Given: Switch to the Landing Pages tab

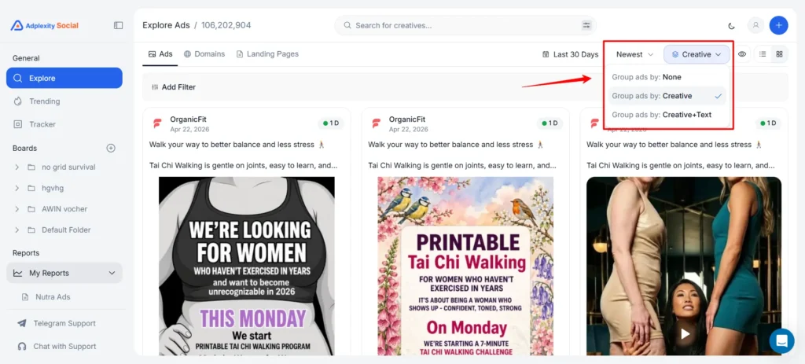Looking at the screenshot, I should coord(267,54).
